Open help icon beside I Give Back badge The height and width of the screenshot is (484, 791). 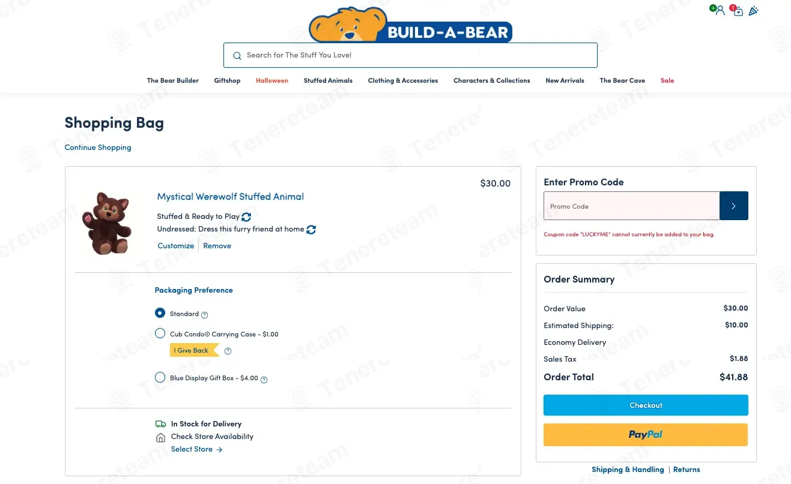coord(228,351)
